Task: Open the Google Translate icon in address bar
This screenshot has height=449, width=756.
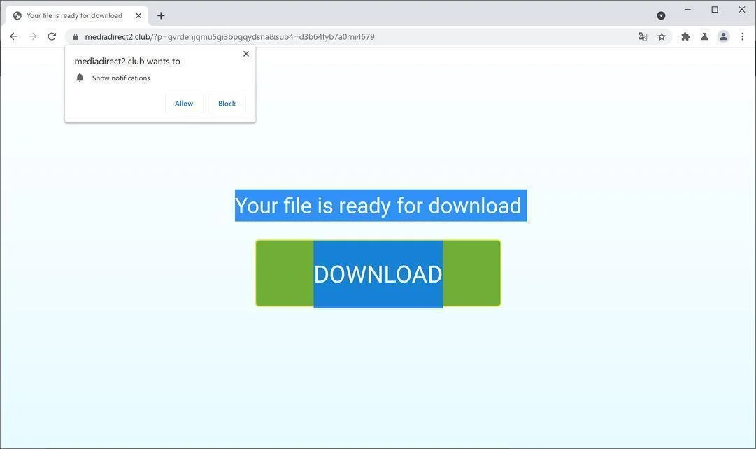Action: pos(642,36)
